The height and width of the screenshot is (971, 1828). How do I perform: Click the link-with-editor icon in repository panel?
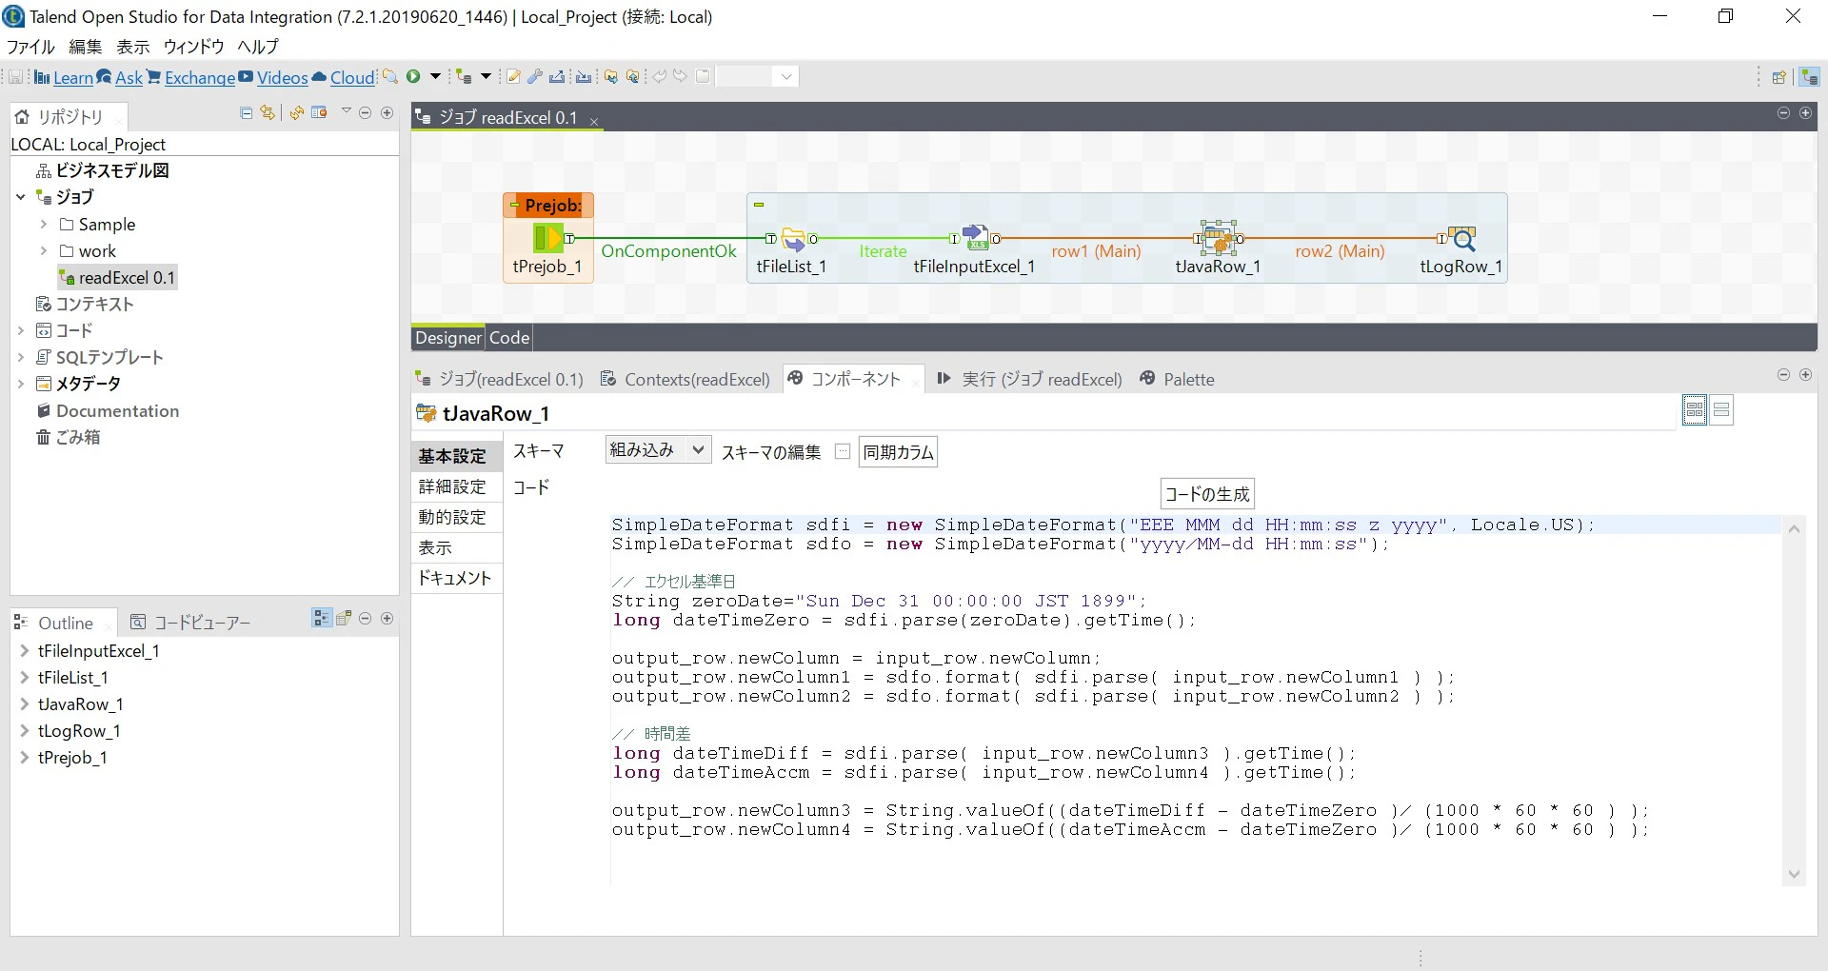(x=268, y=112)
